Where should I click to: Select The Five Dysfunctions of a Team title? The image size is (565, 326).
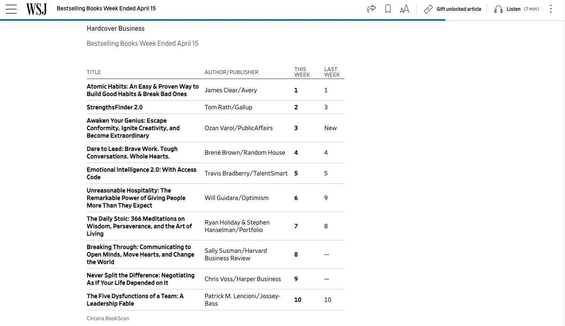(135, 300)
